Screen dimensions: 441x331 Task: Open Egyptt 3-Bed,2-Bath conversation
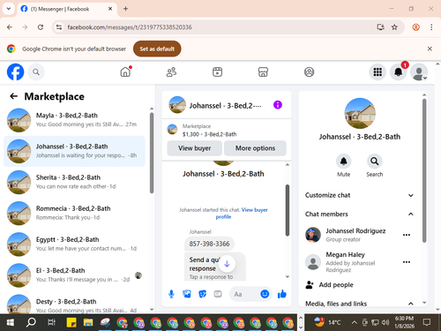pyautogui.click(x=74, y=244)
